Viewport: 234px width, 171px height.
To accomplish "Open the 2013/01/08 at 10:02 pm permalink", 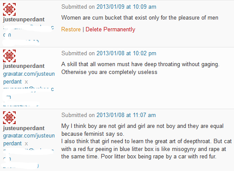I will pyautogui.click(x=126, y=54).
